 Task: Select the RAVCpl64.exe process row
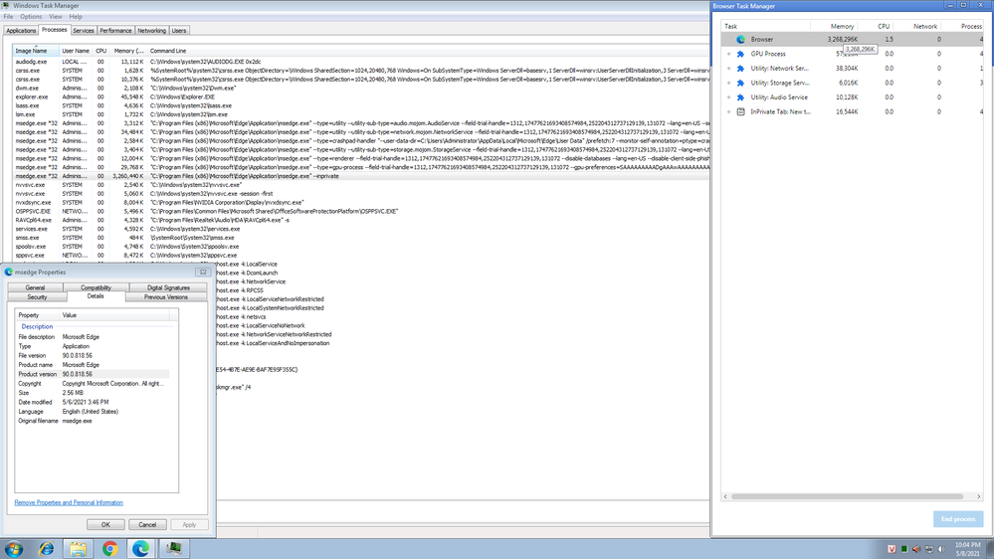click(x=361, y=220)
